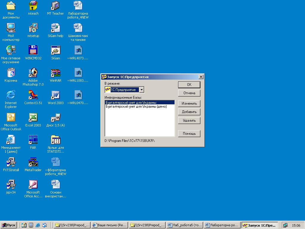Select the ~WRL4073 file icon
The width and height of the screenshot is (305, 229).
(78, 50)
